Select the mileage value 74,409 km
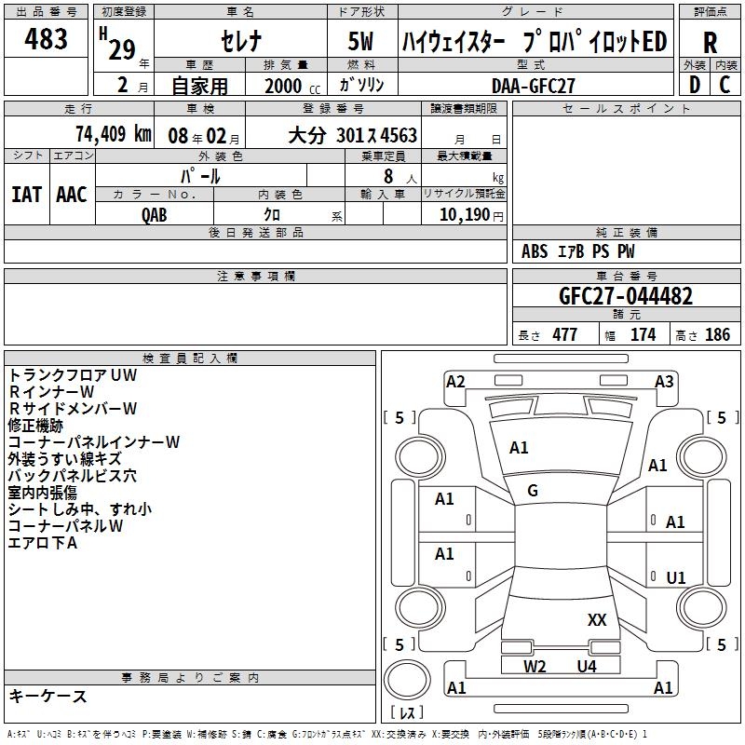 click(114, 135)
